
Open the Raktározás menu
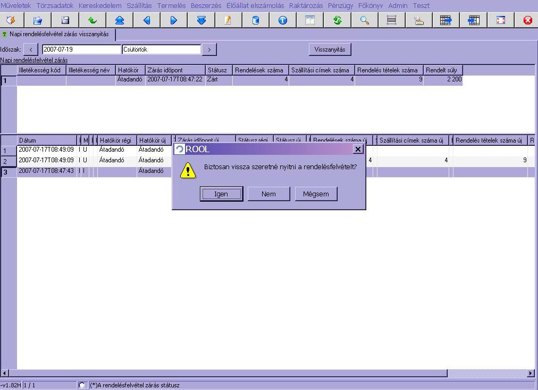(x=306, y=5)
